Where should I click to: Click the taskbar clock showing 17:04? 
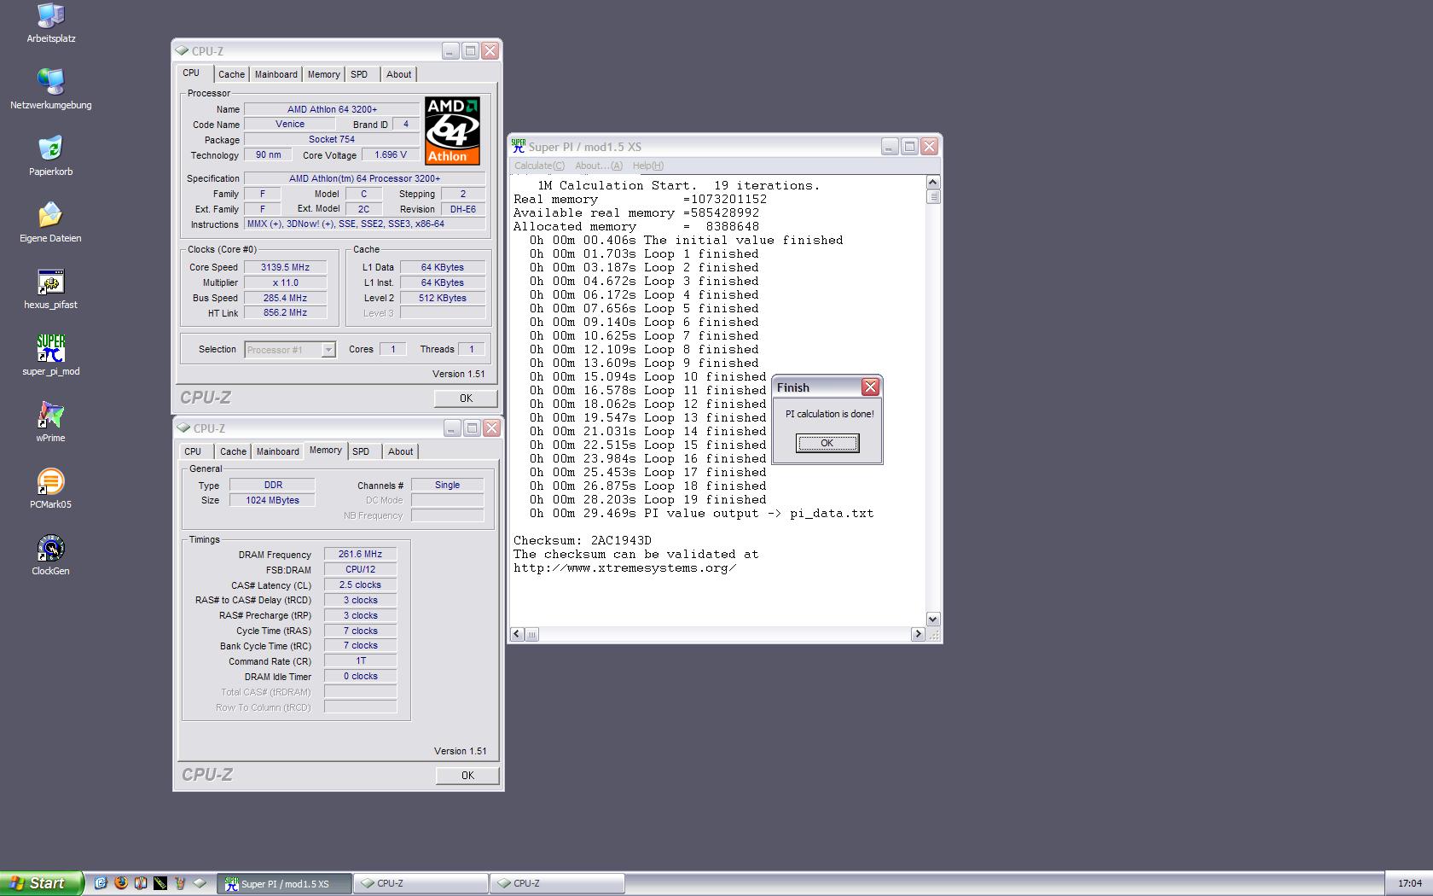click(x=1410, y=883)
